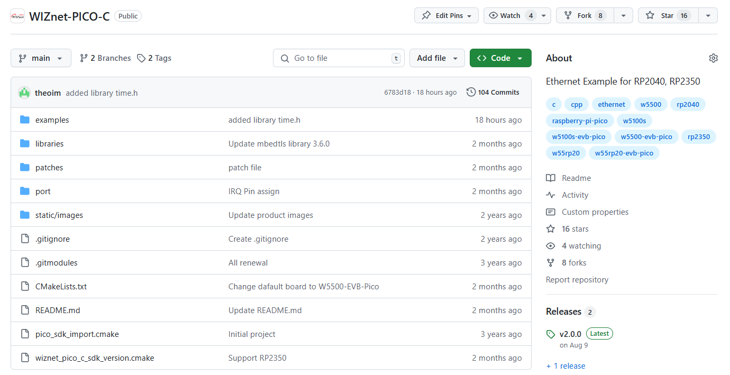
Task: Toggle Watch for this repository
Action: tap(512, 16)
